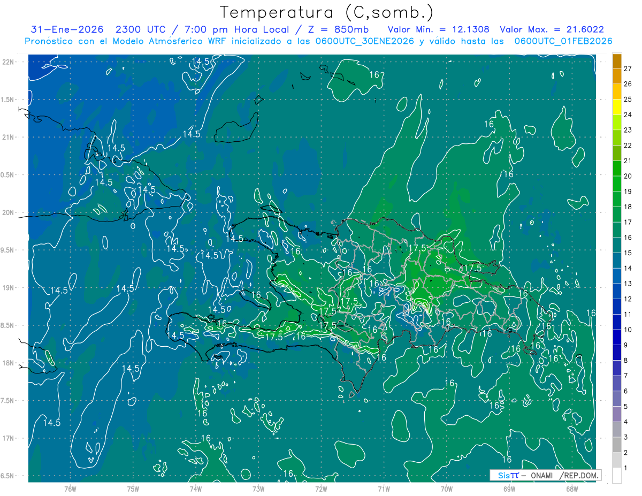Click the color scale label 26
The height and width of the screenshot is (496, 642).
[x=628, y=84]
